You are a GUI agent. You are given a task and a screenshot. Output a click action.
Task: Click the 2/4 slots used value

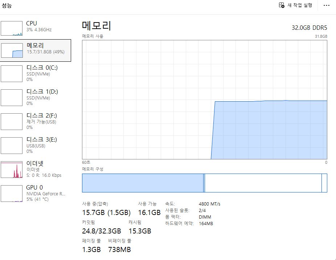coord(202,211)
